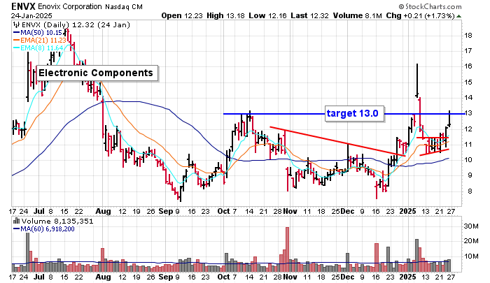Click the green up-arrow change indicator
This screenshot has height=283, width=490.
[458, 16]
